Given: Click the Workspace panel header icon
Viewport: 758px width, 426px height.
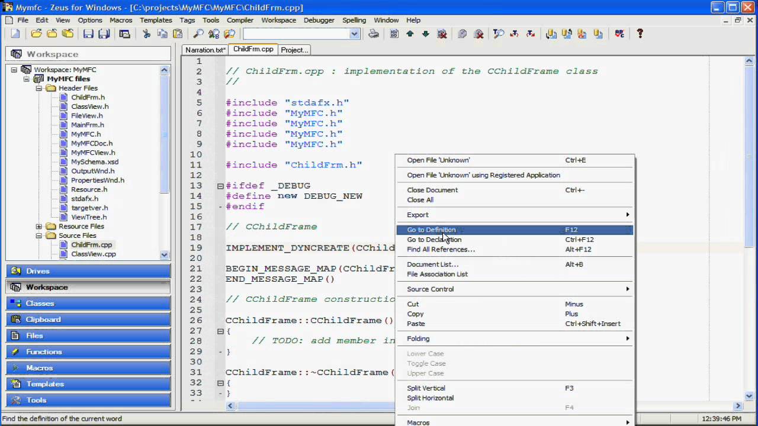Looking at the screenshot, I should pos(17,54).
